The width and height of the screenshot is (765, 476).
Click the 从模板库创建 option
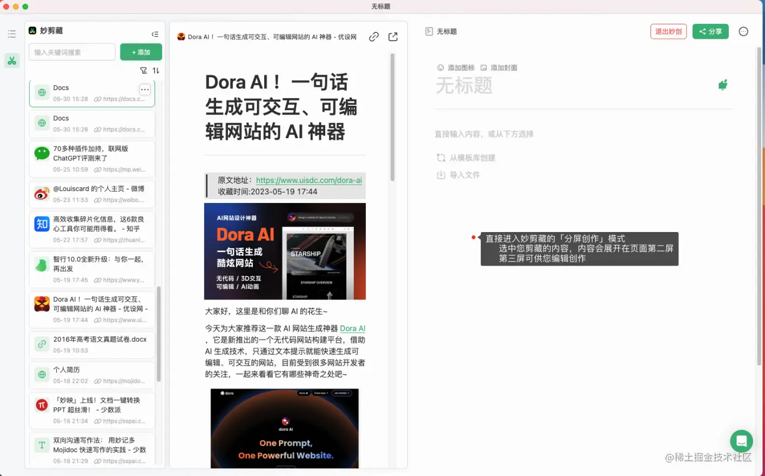tap(466, 158)
